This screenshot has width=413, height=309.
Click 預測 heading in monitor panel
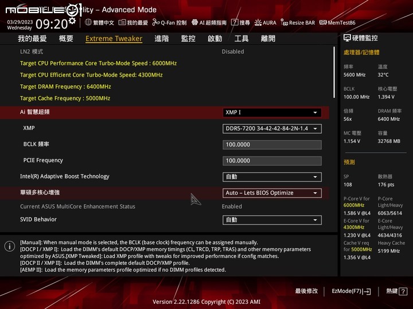tap(349, 162)
